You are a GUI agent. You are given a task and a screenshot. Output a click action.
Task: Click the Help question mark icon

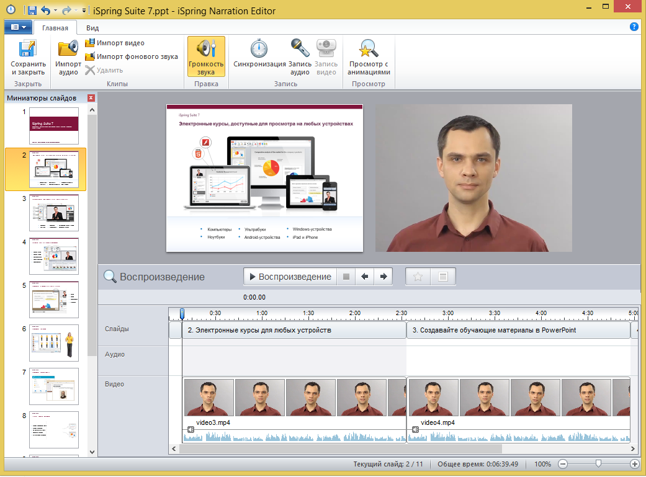coord(634,27)
